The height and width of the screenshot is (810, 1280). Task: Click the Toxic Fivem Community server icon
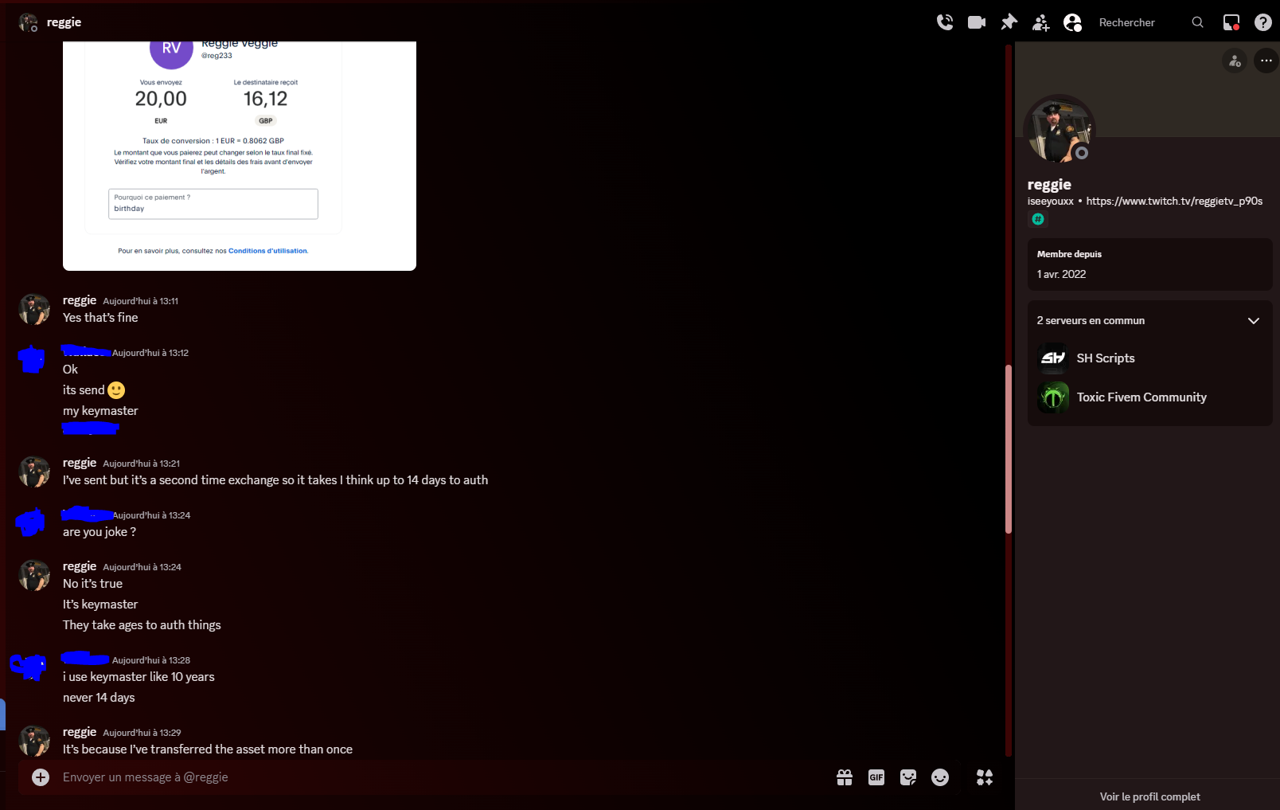click(1053, 397)
